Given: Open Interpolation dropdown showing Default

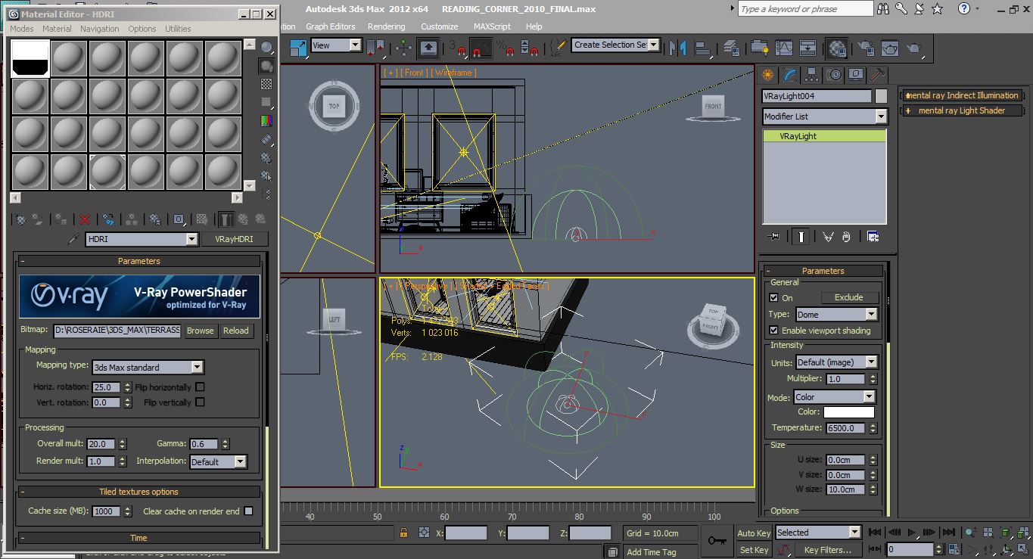Looking at the screenshot, I should tap(218, 461).
